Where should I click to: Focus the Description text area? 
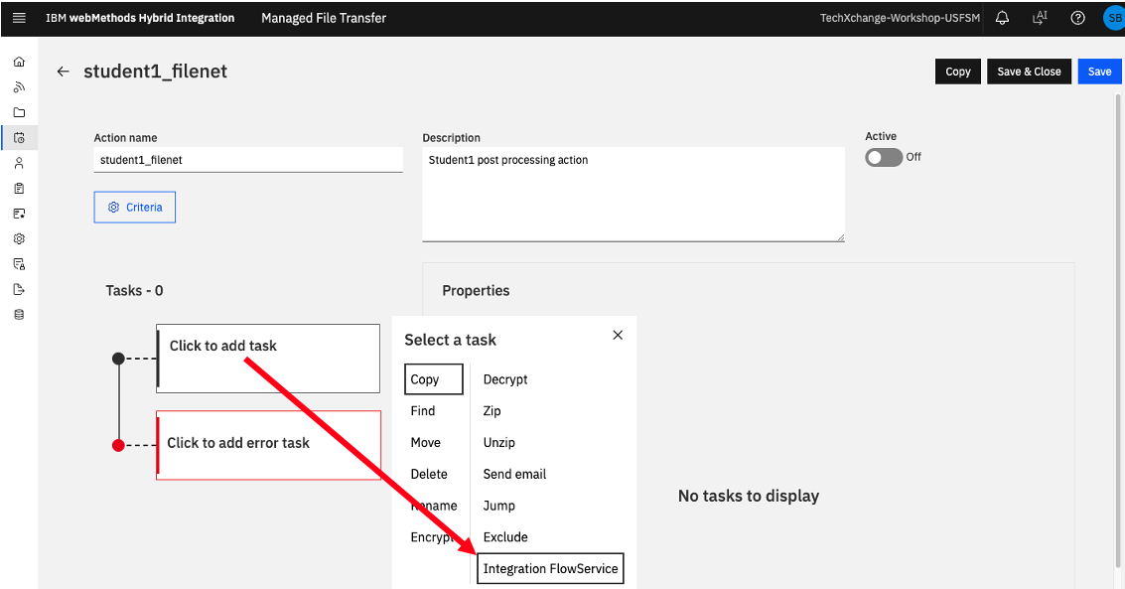pos(633,195)
